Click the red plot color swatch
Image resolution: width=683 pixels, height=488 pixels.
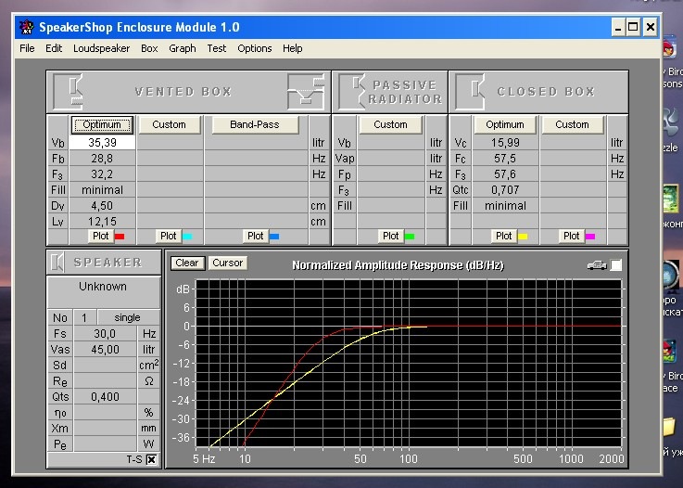click(x=120, y=237)
